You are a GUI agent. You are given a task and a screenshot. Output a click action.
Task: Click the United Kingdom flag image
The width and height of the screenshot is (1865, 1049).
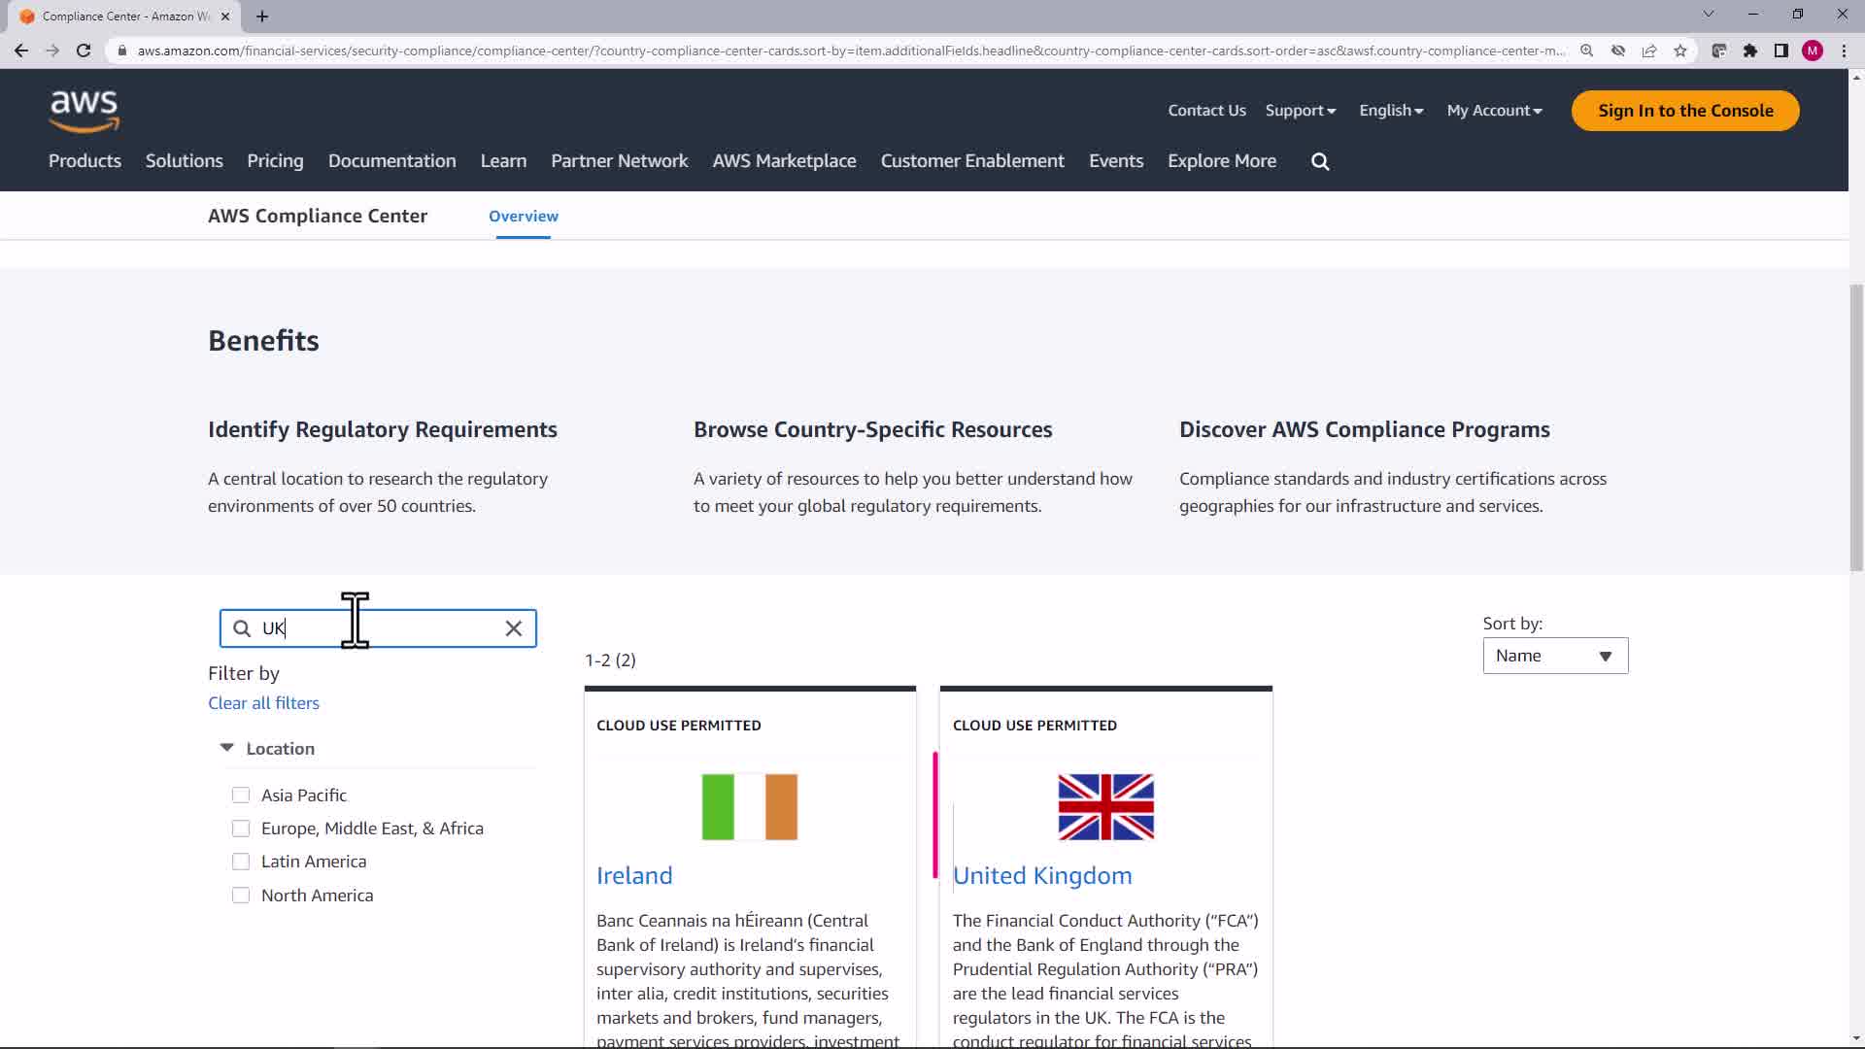(x=1105, y=807)
